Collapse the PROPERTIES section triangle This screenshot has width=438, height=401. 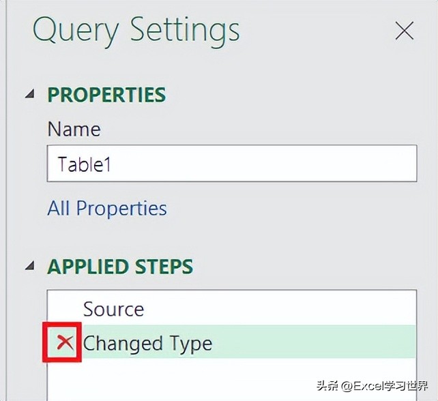coord(30,94)
